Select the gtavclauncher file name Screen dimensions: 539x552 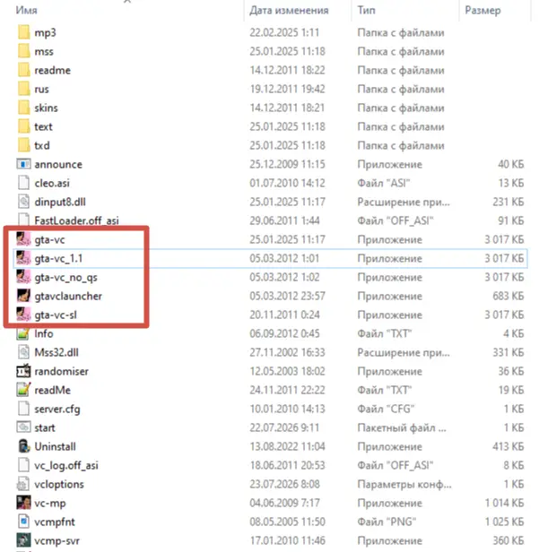tap(68, 296)
